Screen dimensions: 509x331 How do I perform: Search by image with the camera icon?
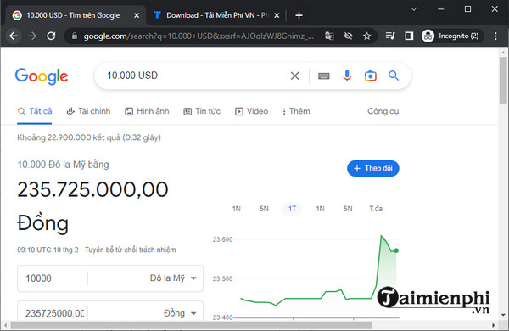[371, 76]
